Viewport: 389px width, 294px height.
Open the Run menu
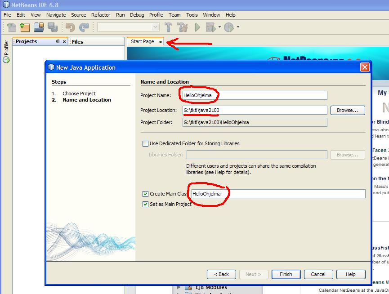[121, 15]
